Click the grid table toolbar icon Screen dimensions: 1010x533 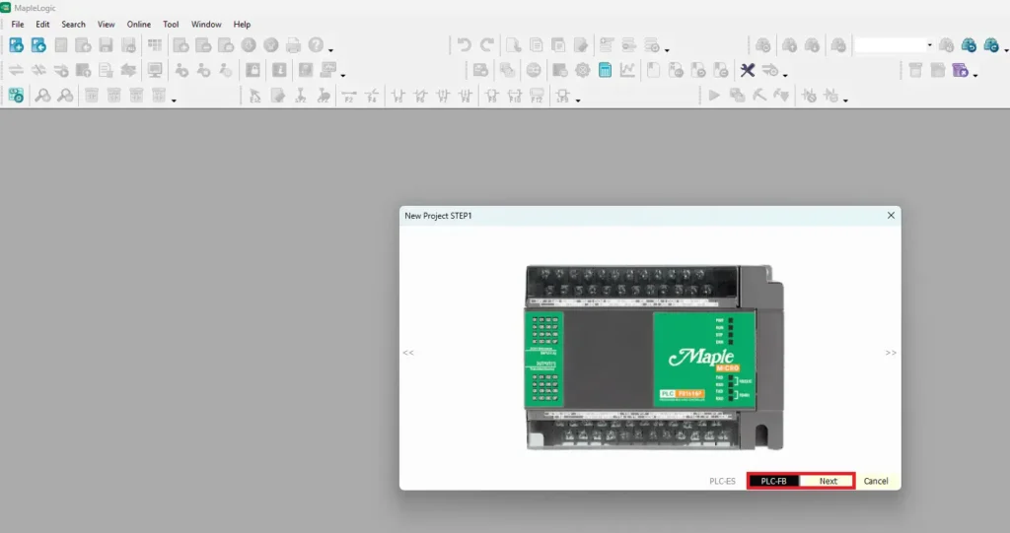pos(155,44)
